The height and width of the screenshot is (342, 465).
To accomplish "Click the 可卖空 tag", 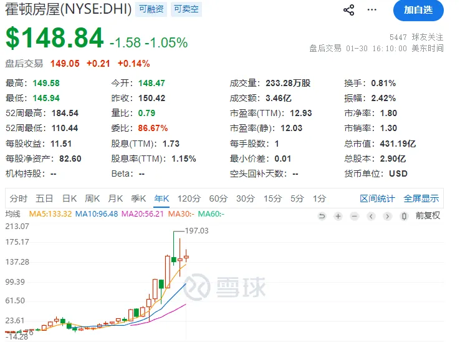I will [x=186, y=9].
